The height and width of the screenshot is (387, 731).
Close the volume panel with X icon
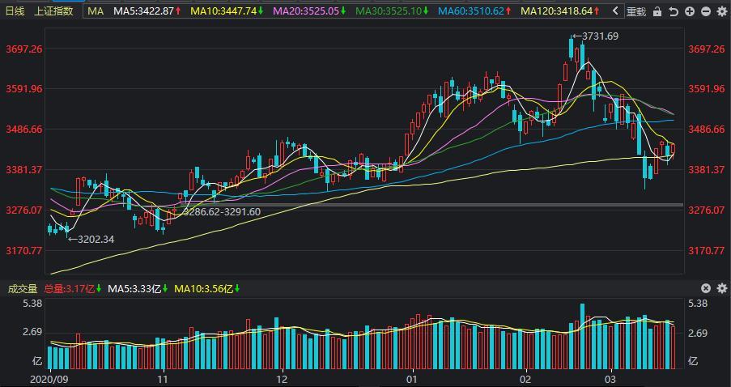[706, 288]
